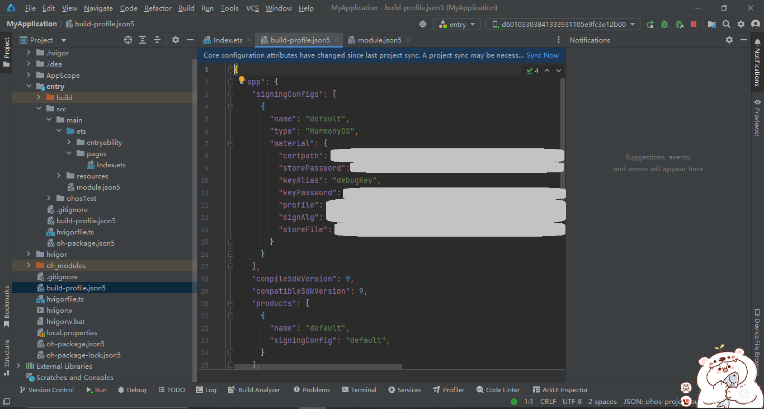764x409 pixels.
Task: Click locate target icon near run configuration
Action: coord(423,24)
